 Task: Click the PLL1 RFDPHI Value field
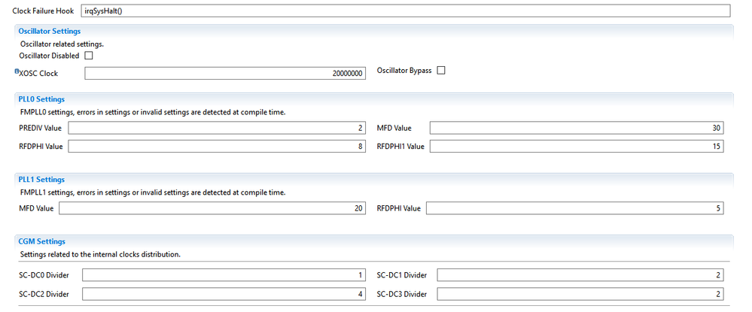coord(574,208)
